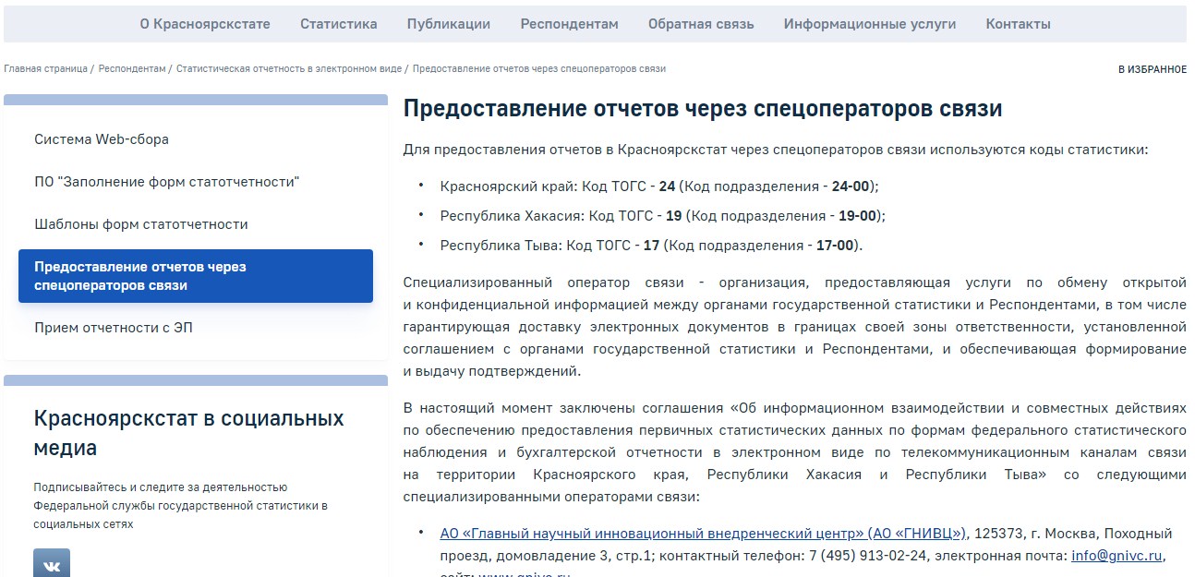Image resolution: width=1195 pixels, height=577 pixels.
Task: Select the highlighted Предоставление отчетов через спецоператоров связи item
Action: point(196,276)
